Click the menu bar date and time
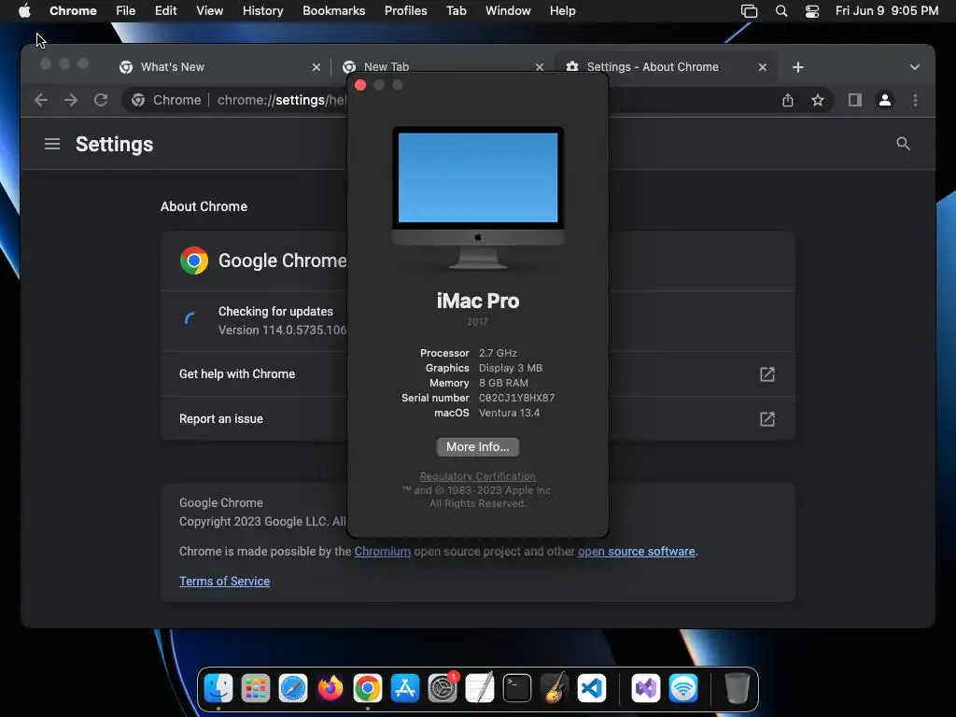 (887, 11)
